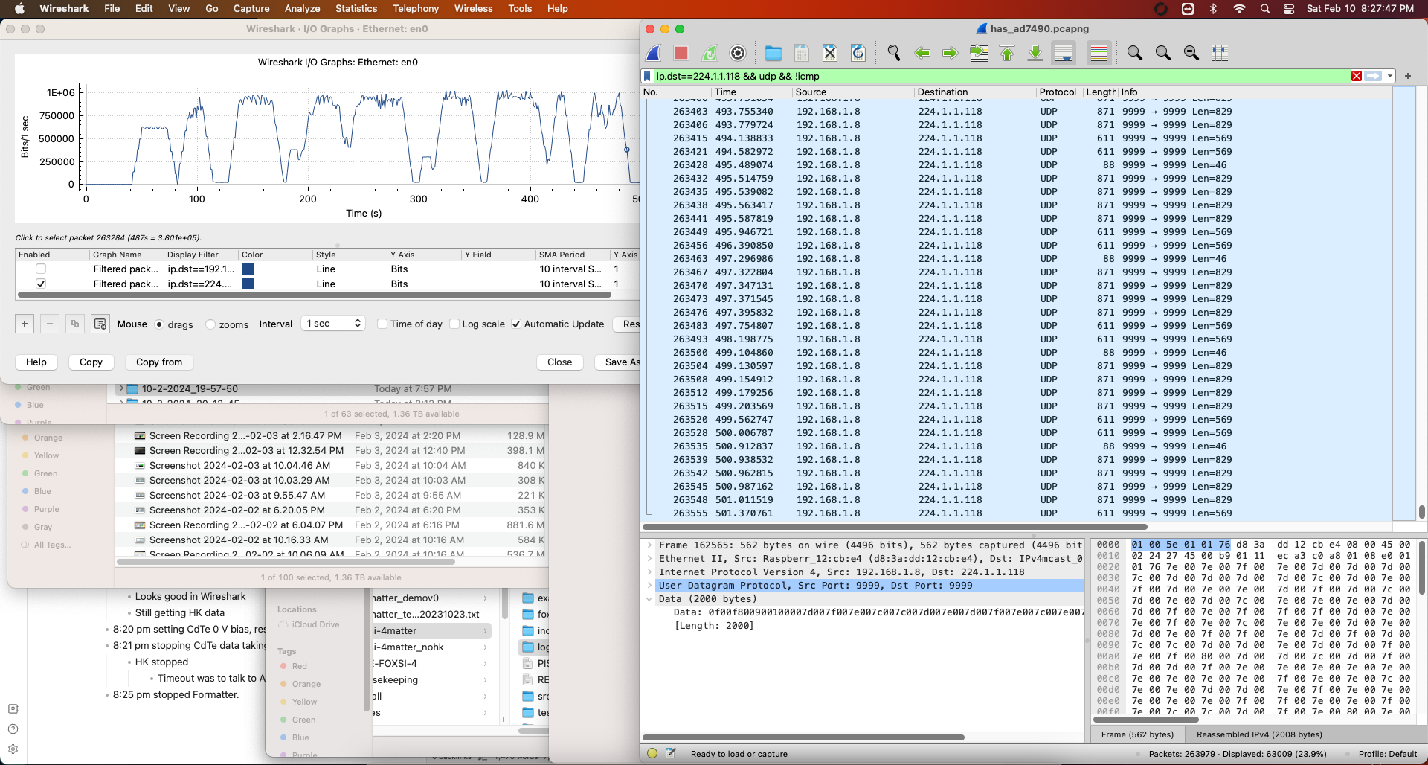Expand User Datagram Protocol row
Viewport: 1428px width, 765px height.
(649, 586)
